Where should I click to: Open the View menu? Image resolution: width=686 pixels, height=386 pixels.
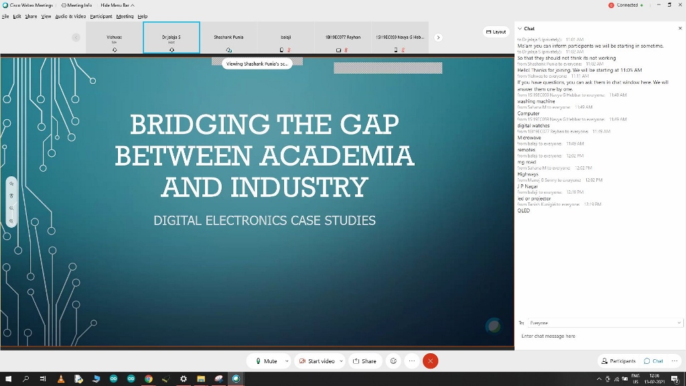click(46, 16)
